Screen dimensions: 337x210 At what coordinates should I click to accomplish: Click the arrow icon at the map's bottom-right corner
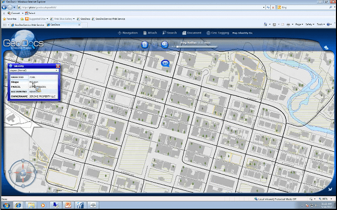[330, 189]
